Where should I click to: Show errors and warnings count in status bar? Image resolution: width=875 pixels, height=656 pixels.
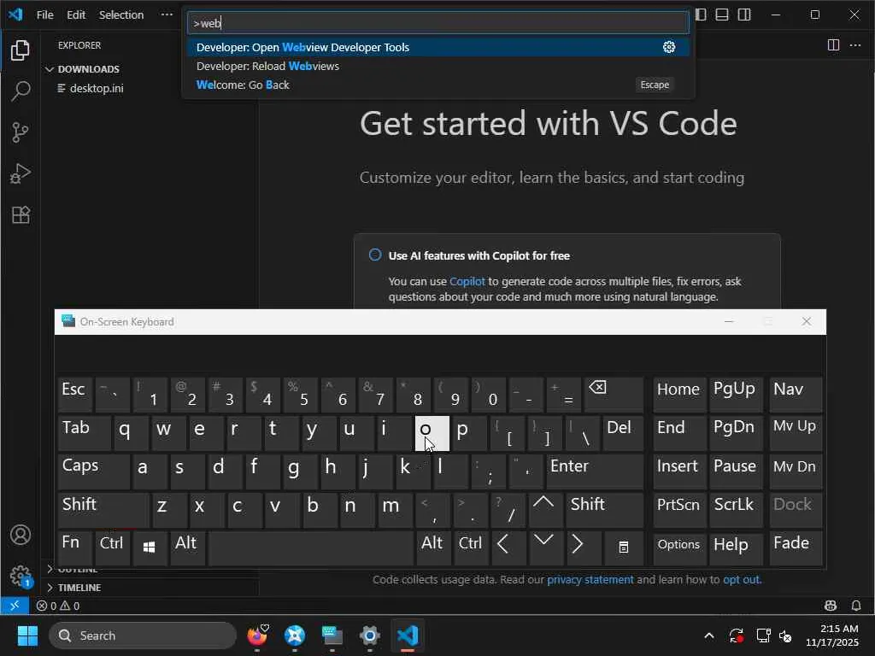pos(58,606)
